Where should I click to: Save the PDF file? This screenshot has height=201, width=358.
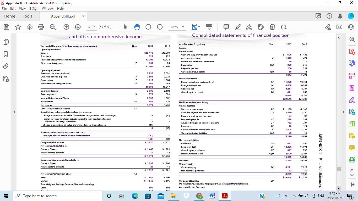(6, 27)
